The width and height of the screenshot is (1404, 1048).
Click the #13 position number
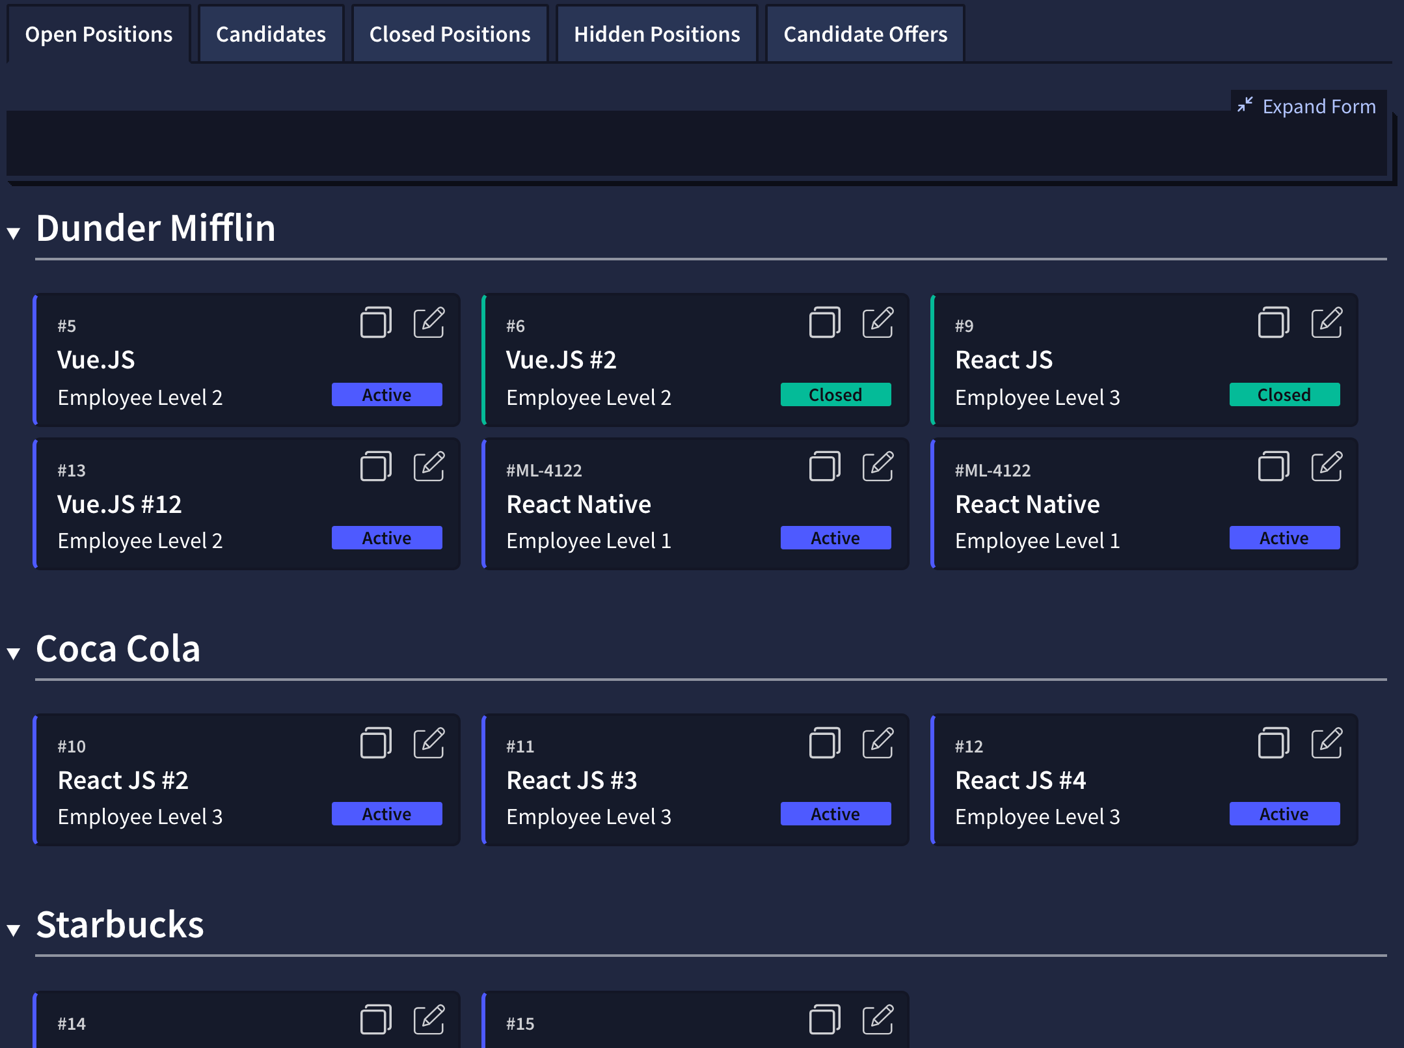[x=72, y=471]
